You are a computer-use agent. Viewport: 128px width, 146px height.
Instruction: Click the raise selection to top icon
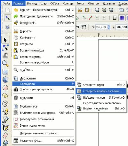(84, 27)
